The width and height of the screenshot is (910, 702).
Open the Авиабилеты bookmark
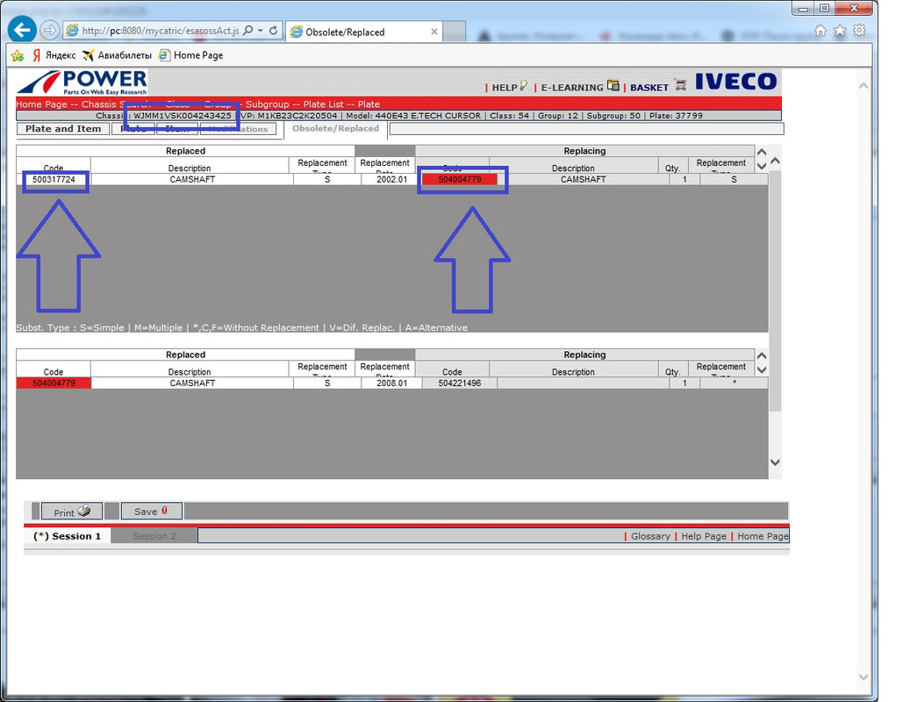[x=117, y=55]
